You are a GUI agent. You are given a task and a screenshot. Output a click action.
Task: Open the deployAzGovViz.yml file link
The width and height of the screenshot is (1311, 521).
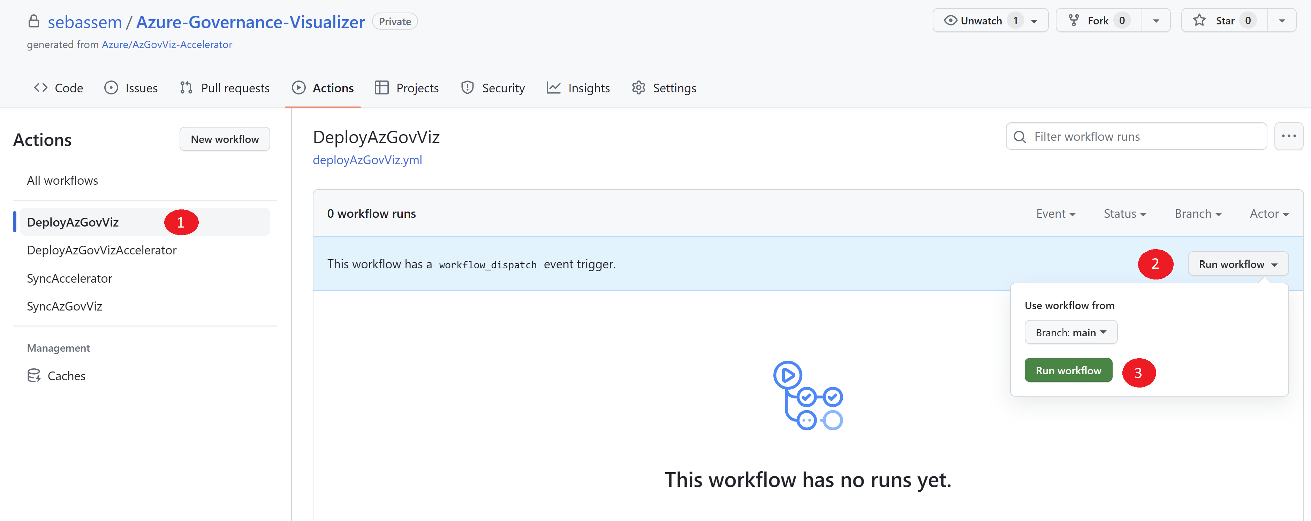[x=367, y=160]
